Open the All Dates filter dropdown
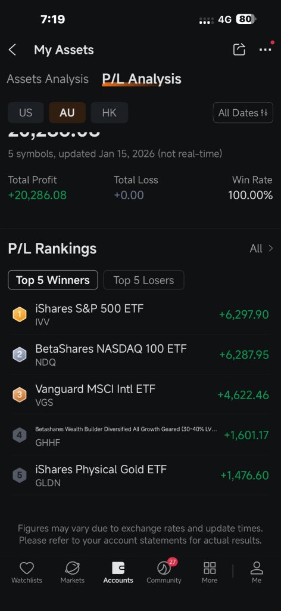 coord(243,113)
